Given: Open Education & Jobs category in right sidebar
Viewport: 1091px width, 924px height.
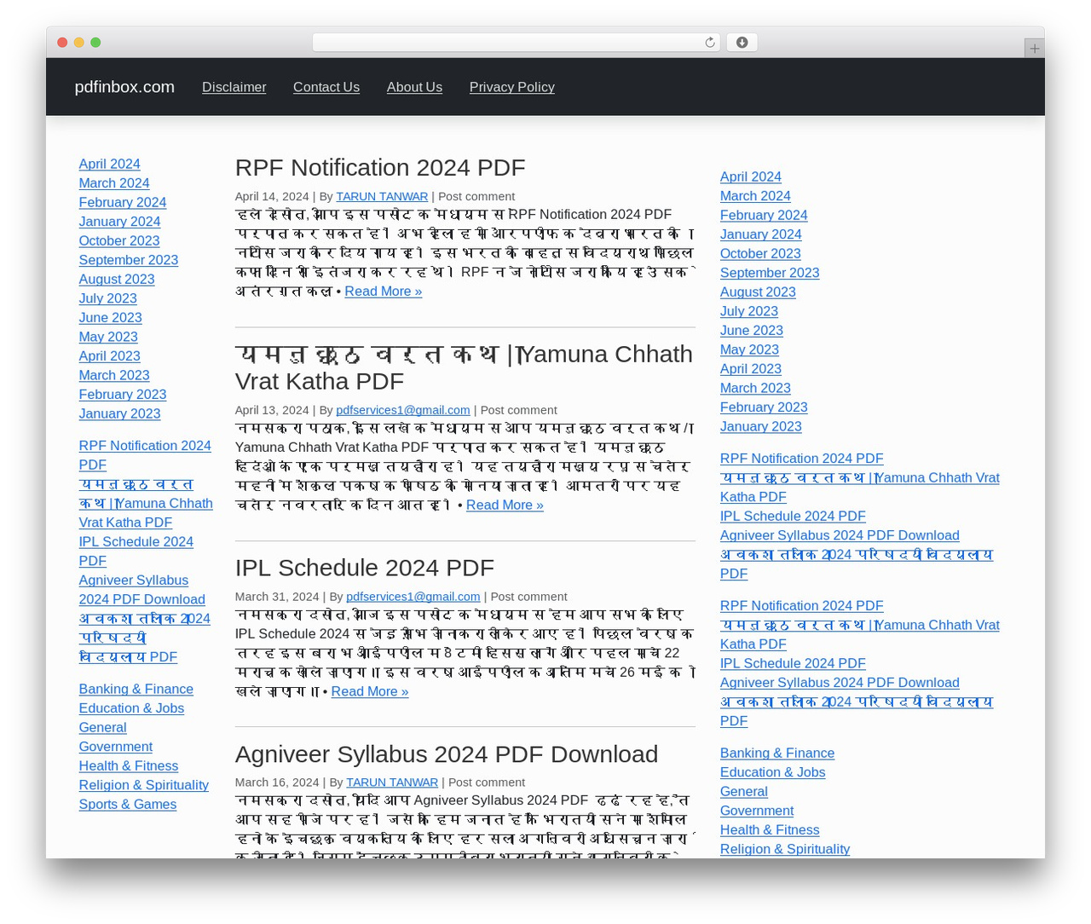Looking at the screenshot, I should (x=772, y=772).
